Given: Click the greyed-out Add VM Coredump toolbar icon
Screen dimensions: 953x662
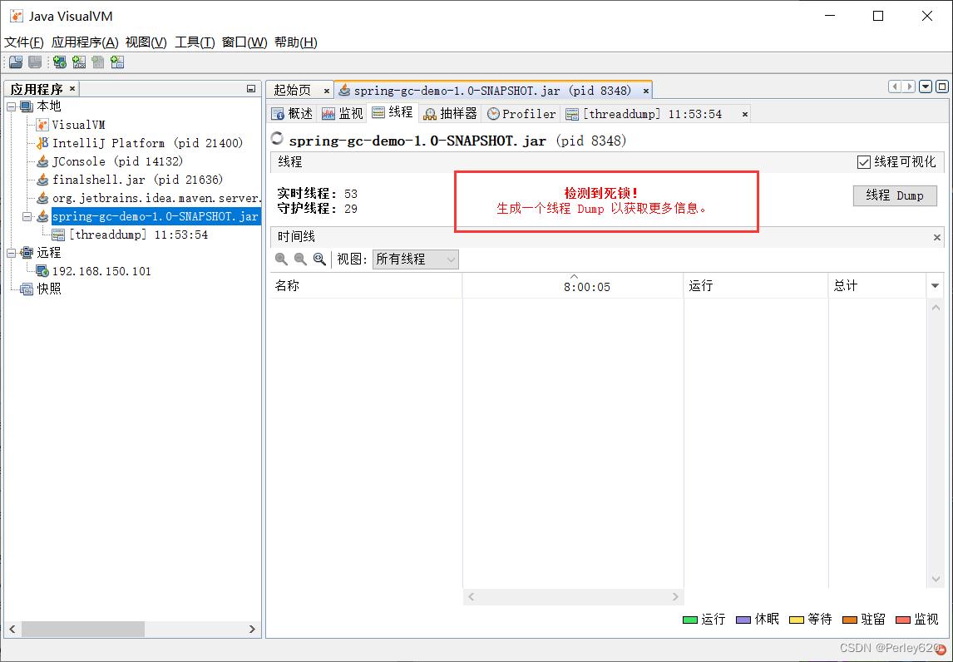Looking at the screenshot, I should [x=98, y=62].
